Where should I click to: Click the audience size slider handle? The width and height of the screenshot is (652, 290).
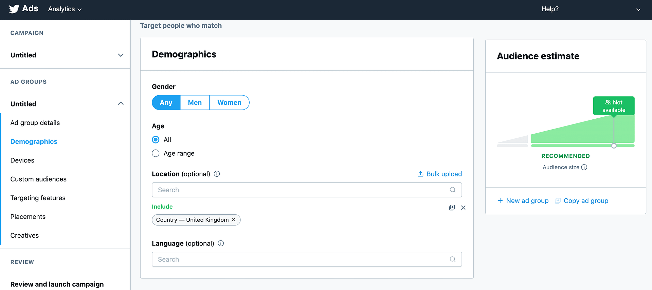(614, 146)
